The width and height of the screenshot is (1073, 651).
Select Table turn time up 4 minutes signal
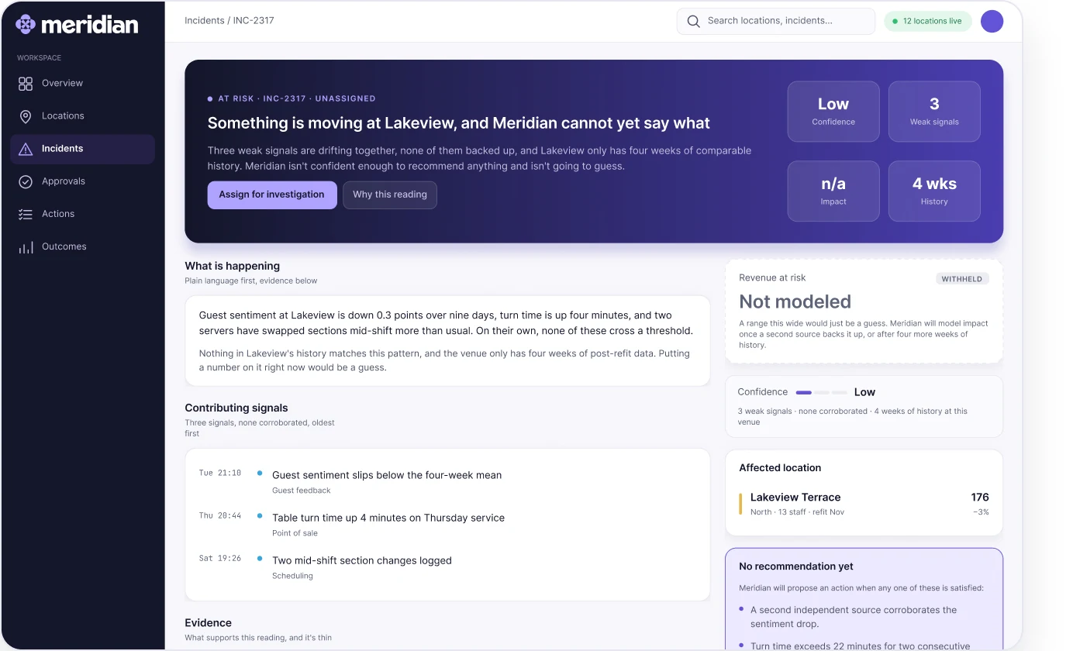click(388, 518)
